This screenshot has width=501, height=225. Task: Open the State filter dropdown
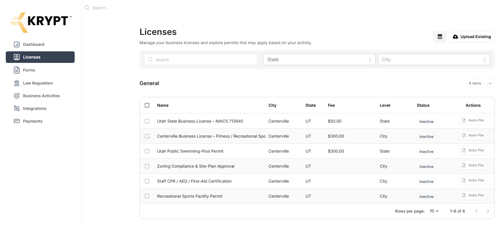pos(319,59)
